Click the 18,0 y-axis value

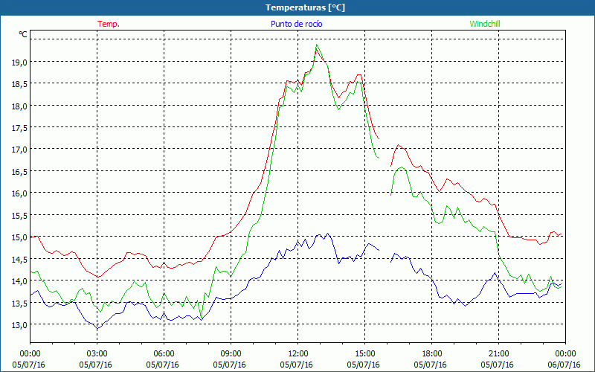tap(19, 106)
